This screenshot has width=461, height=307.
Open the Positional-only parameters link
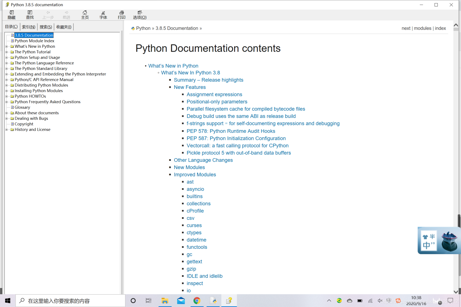(217, 102)
